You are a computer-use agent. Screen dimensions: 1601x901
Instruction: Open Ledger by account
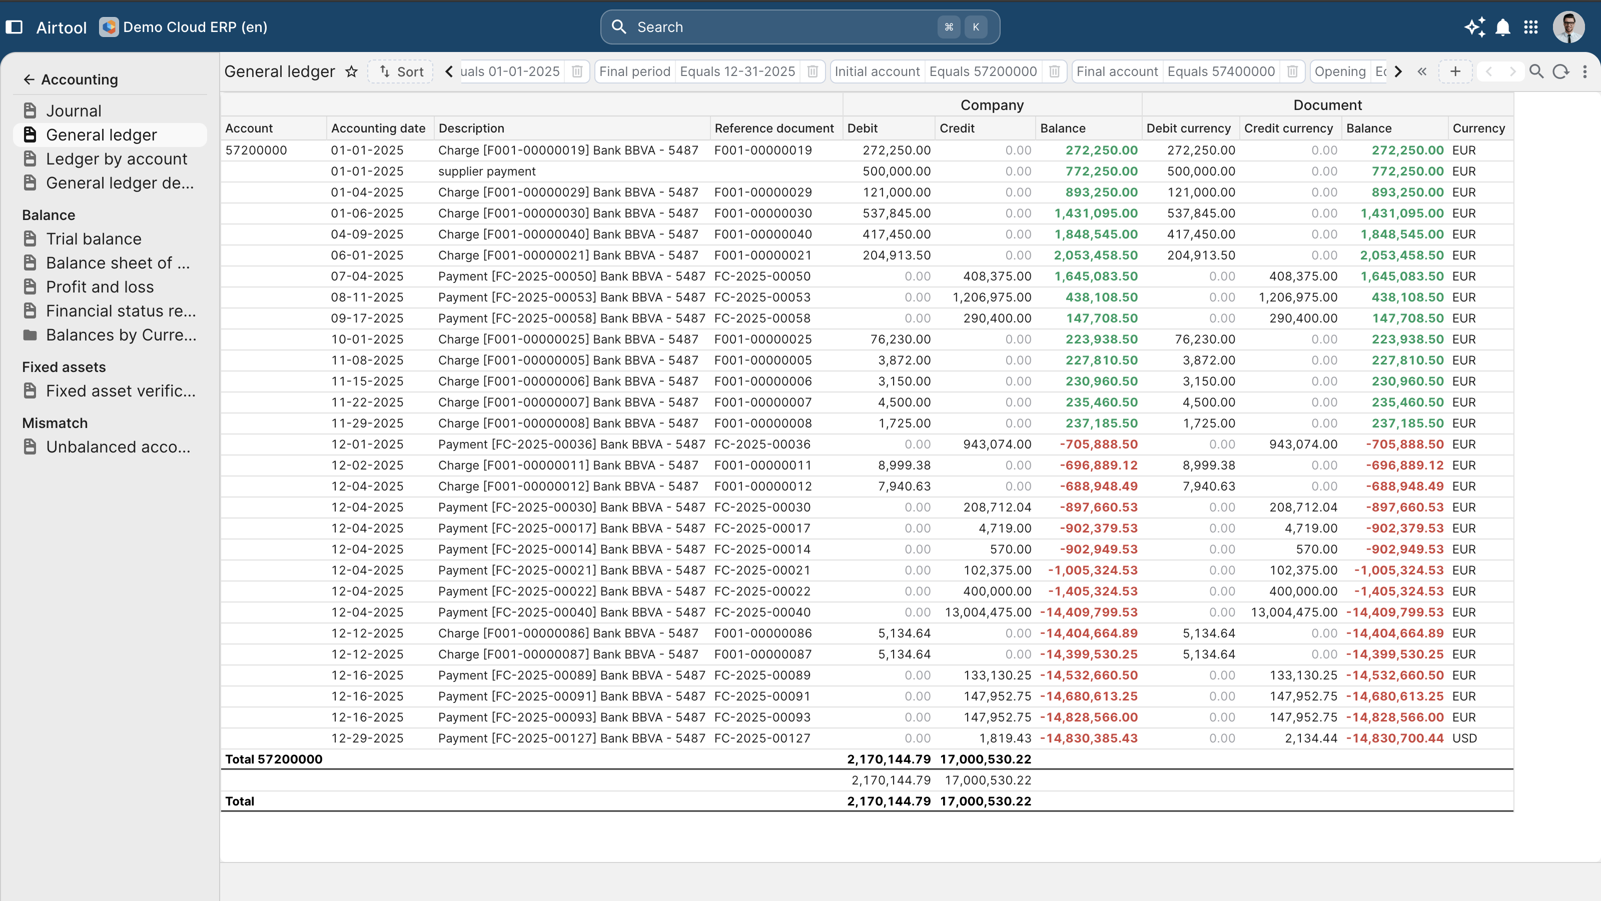click(x=110, y=159)
